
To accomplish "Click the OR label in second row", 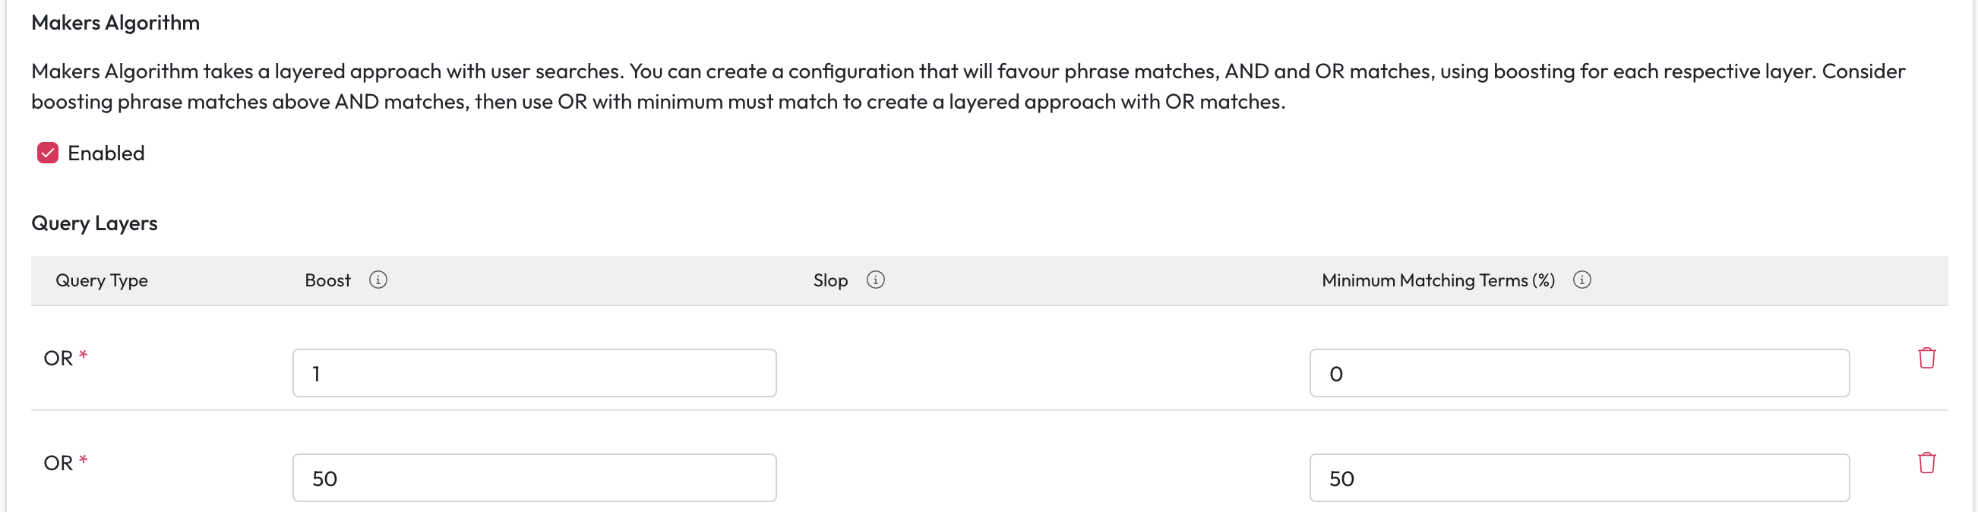I will pyautogui.click(x=58, y=463).
